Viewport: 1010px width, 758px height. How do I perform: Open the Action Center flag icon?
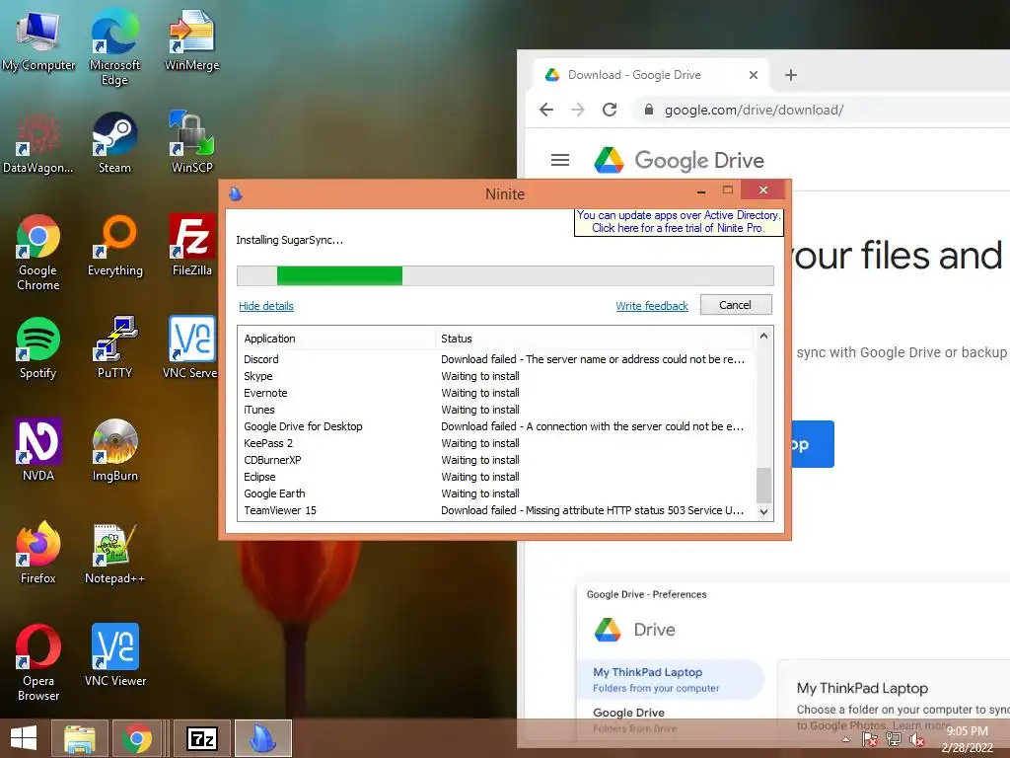[x=869, y=740]
